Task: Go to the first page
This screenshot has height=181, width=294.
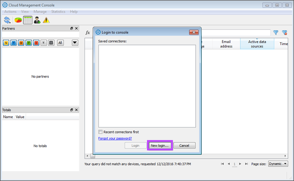Action: (222, 164)
